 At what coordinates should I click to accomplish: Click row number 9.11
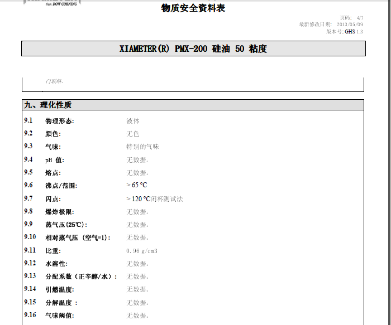coord(30,250)
